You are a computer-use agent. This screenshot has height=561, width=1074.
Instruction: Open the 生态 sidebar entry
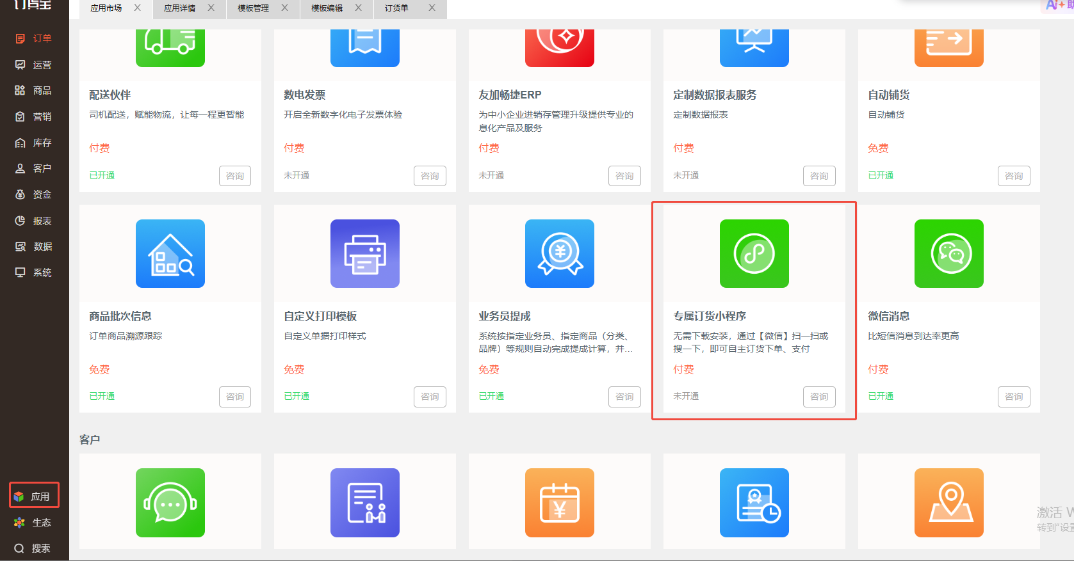pyautogui.click(x=33, y=523)
